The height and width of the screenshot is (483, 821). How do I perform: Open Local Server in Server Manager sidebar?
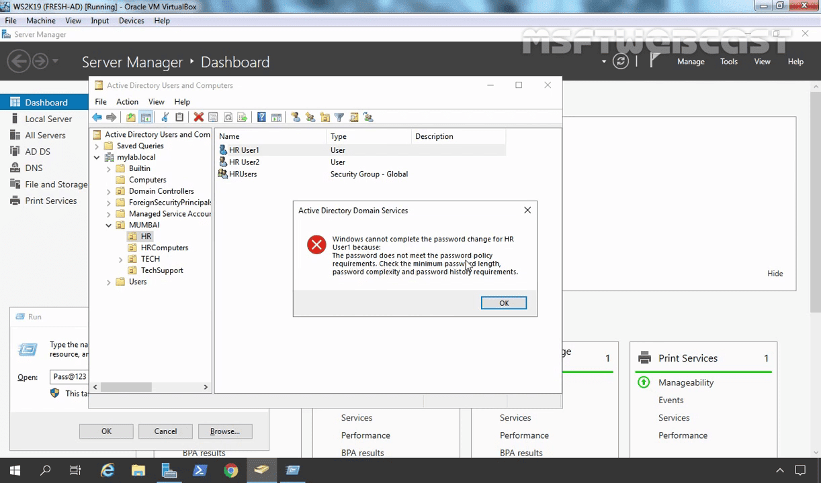(48, 119)
